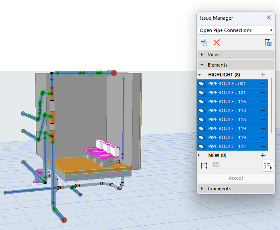Remove PIPE ROUTE - 001 with minus icon
The image size is (280, 230).
click(262, 84)
